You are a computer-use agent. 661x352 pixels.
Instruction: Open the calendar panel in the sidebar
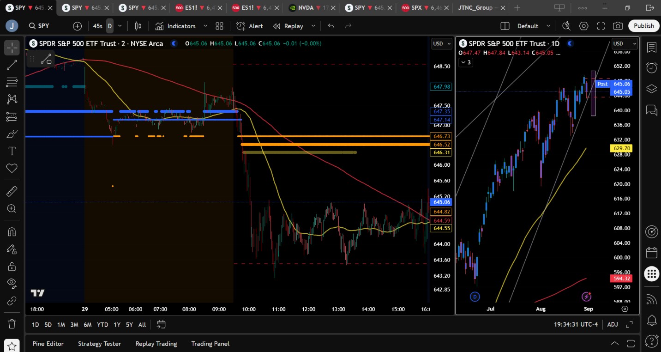pos(652,253)
